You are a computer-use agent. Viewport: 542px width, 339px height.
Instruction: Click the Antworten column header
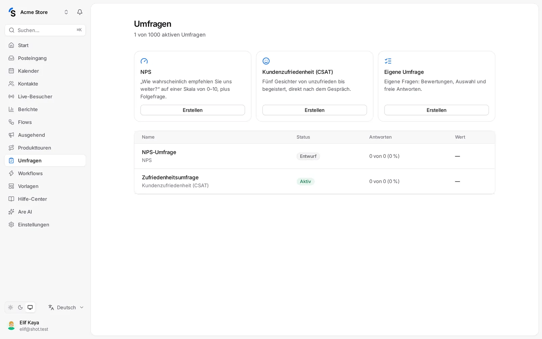pos(380,137)
